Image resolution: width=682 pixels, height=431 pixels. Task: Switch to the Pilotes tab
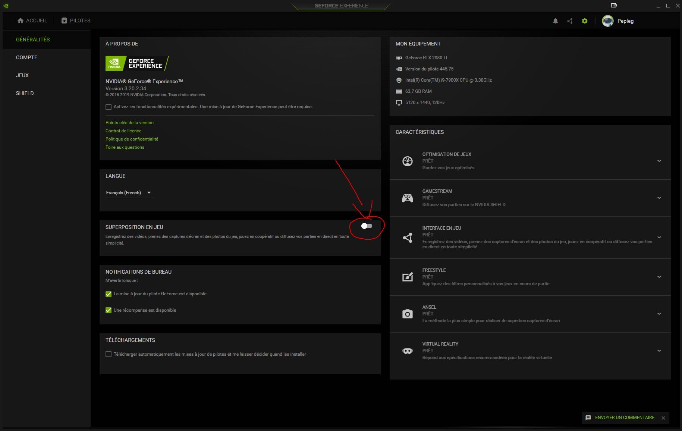pos(76,21)
